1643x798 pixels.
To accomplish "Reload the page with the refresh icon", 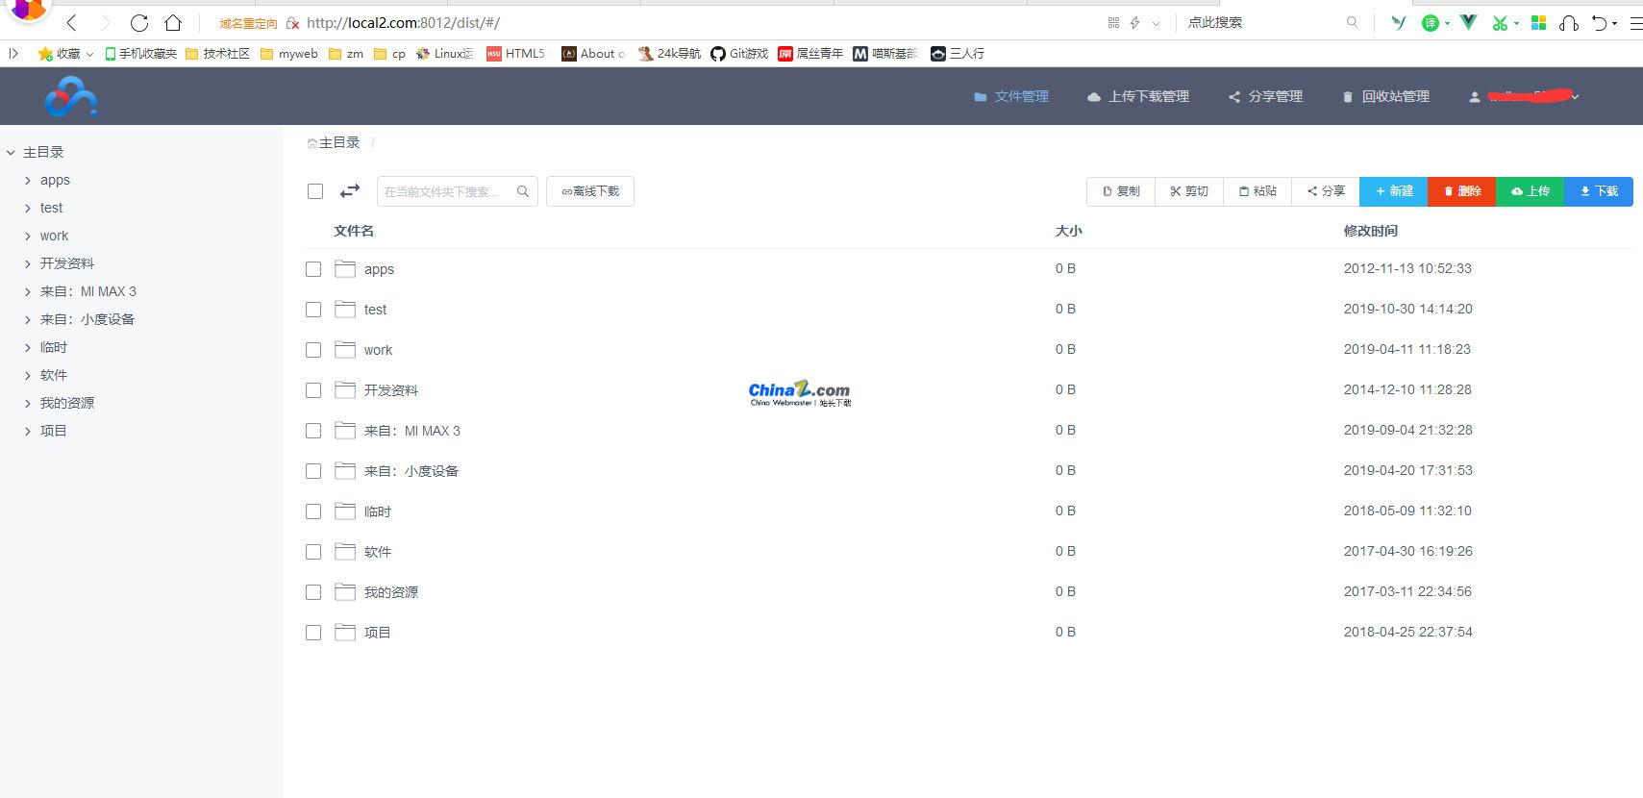I will (x=139, y=22).
